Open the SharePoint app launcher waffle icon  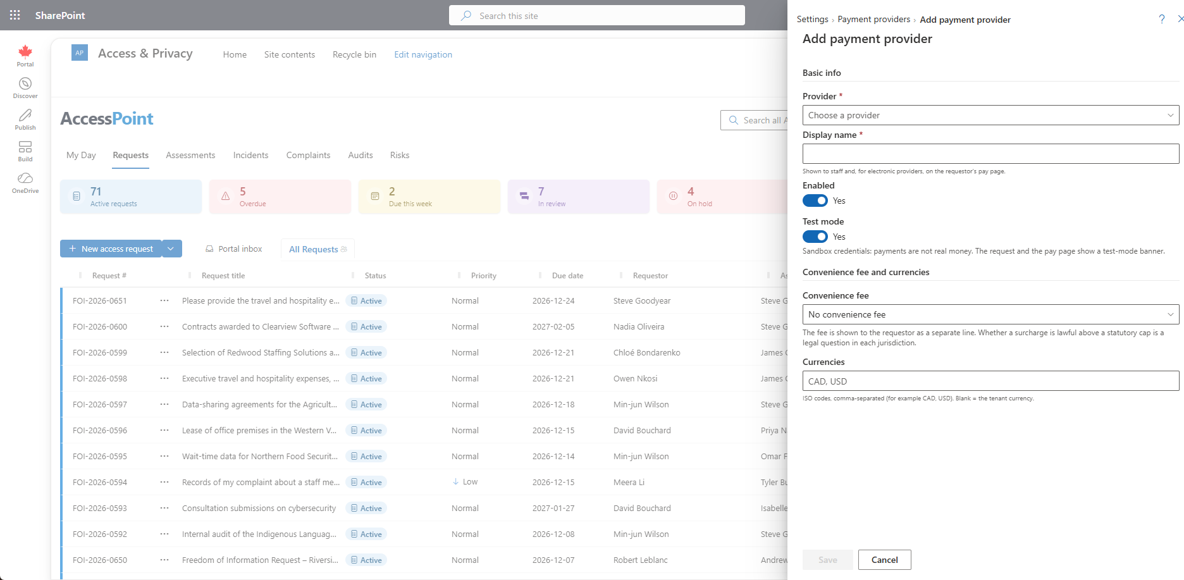15,15
